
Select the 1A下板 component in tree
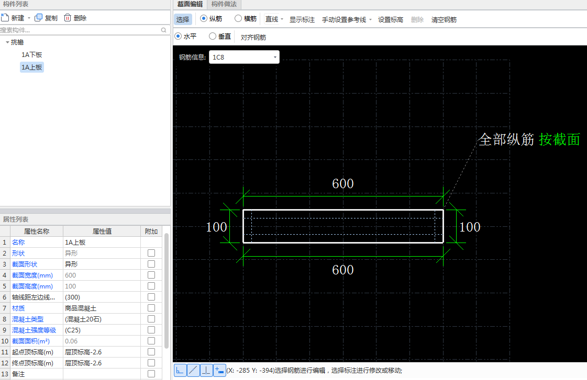click(x=32, y=54)
